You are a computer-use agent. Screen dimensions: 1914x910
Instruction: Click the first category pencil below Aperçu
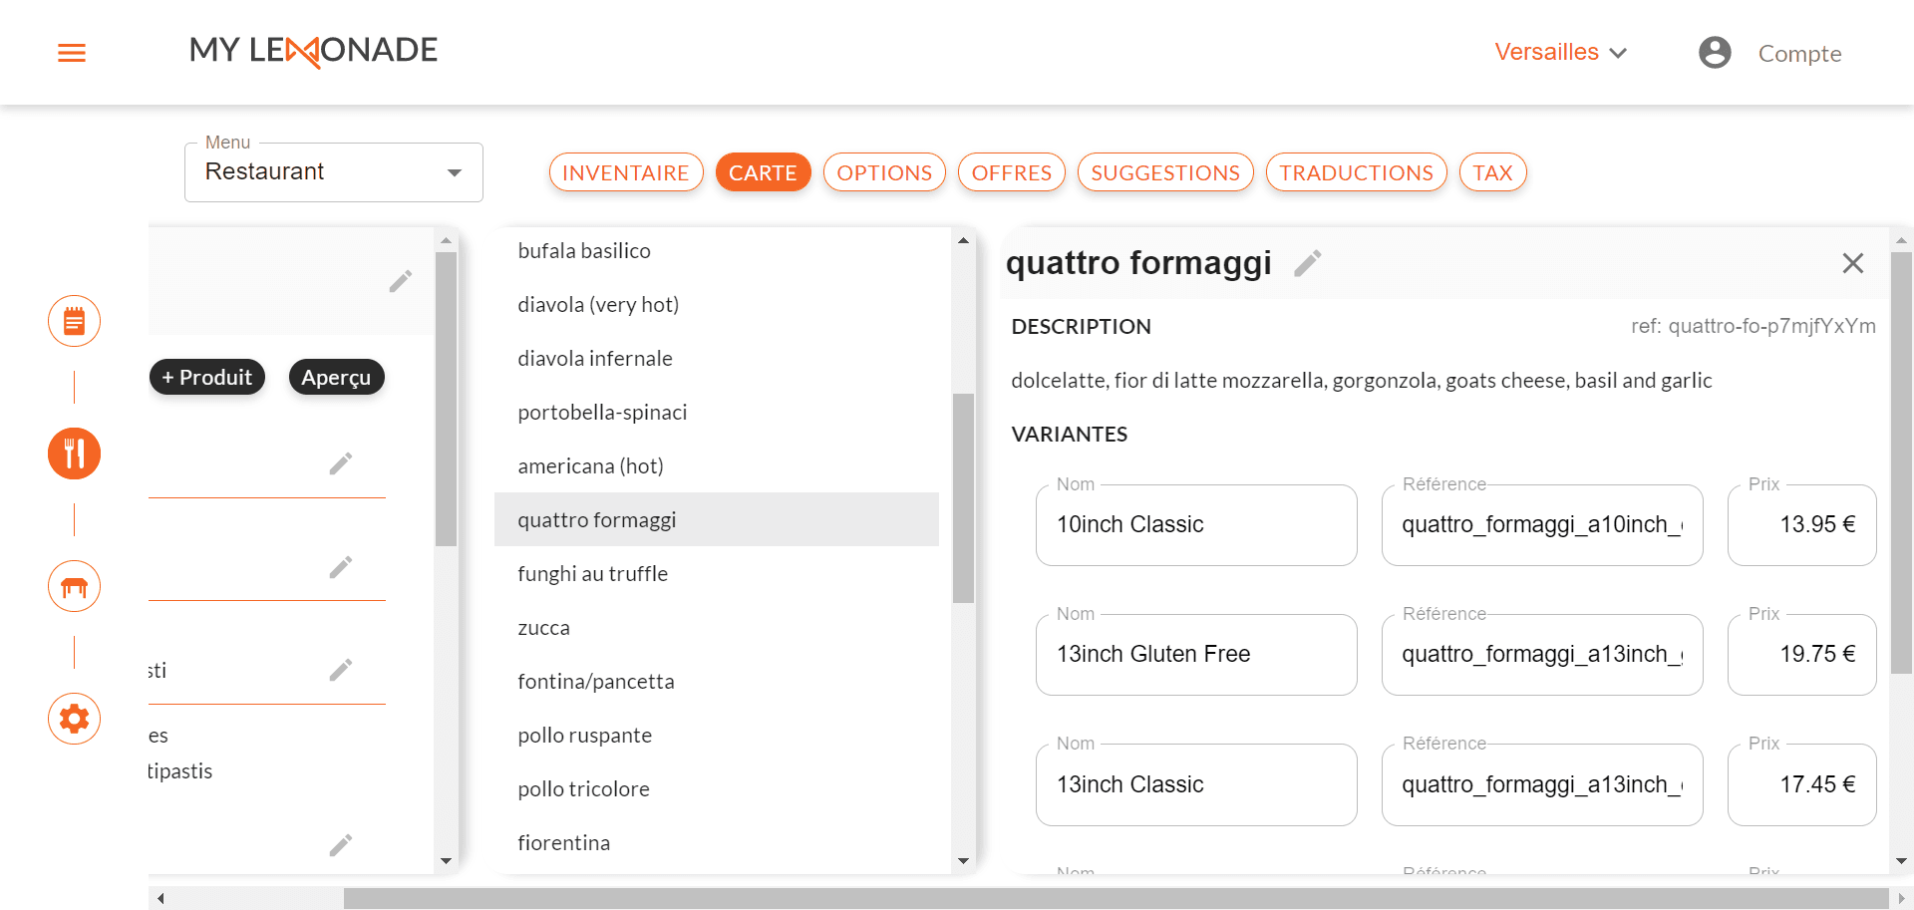pyautogui.click(x=340, y=463)
